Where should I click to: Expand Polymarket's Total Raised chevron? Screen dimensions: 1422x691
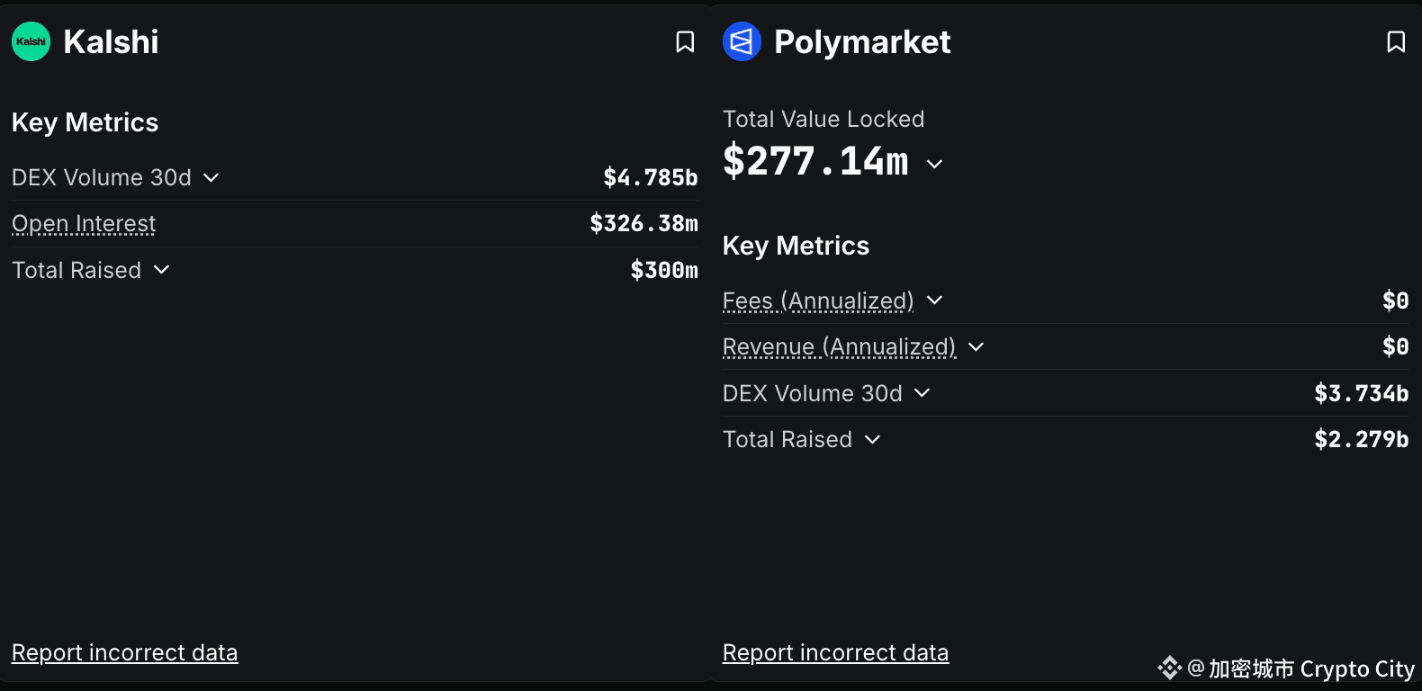point(873,440)
